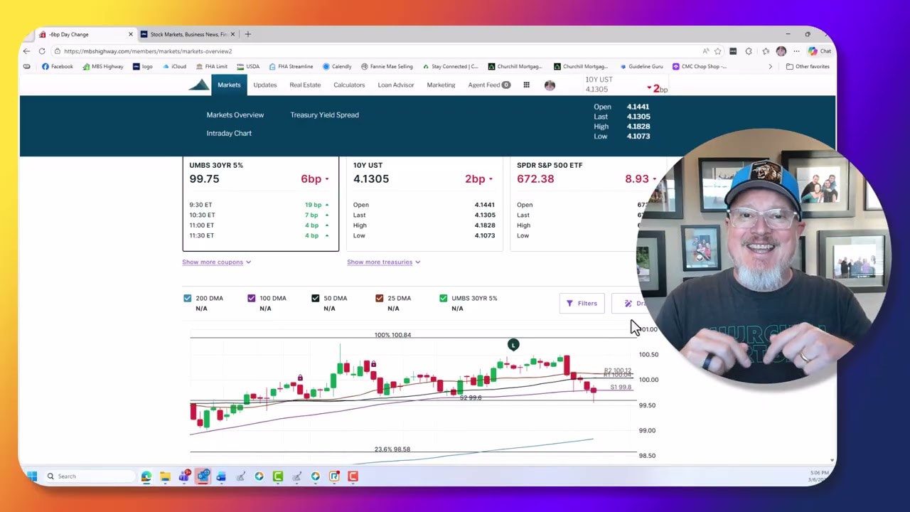This screenshot has width=910, height=512.
Task: Show more bookmarks with the chevron arrow
Action: click(770, 67)
